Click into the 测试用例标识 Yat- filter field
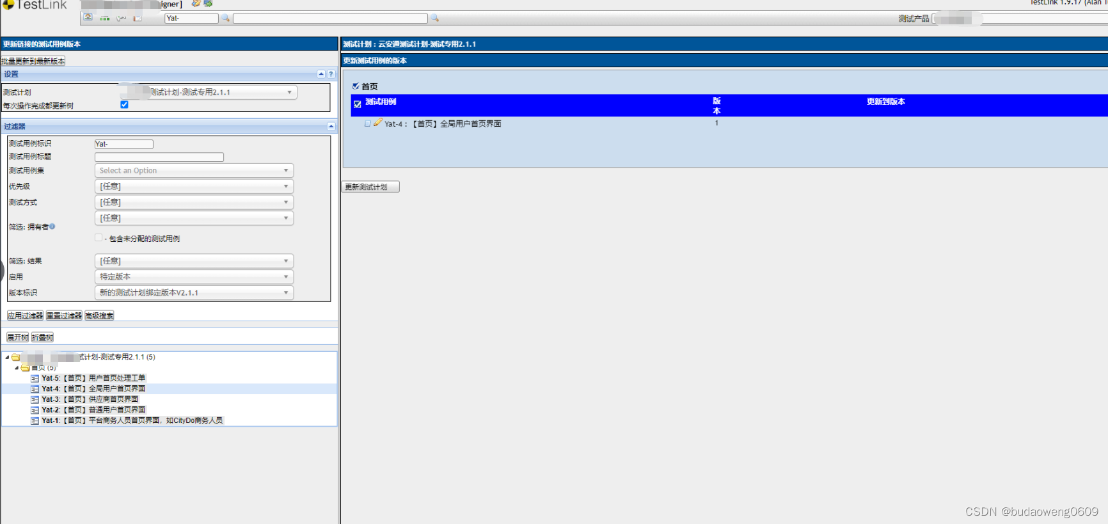 (124, 144)
